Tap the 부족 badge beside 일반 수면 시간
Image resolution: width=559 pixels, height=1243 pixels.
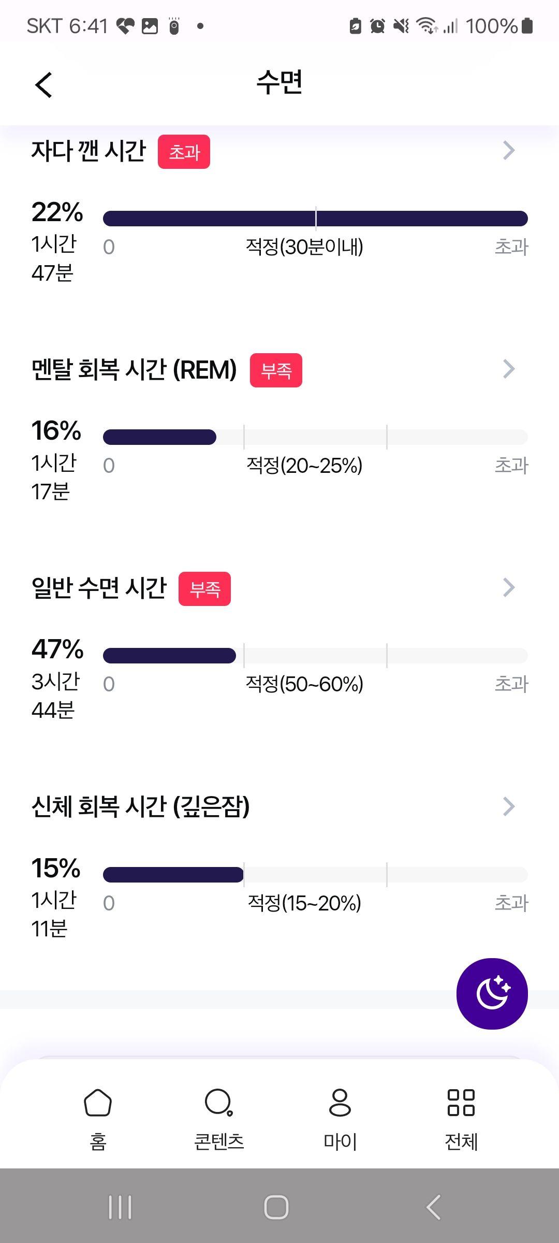204,589
